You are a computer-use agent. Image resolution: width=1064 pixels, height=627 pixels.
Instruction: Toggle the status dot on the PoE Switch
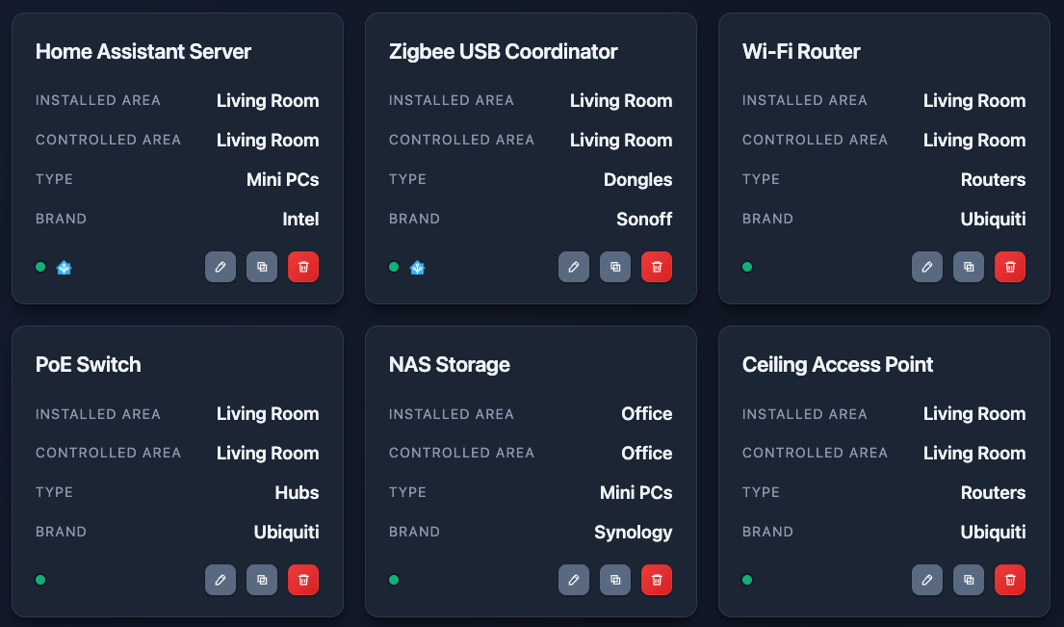coord(40,580)
